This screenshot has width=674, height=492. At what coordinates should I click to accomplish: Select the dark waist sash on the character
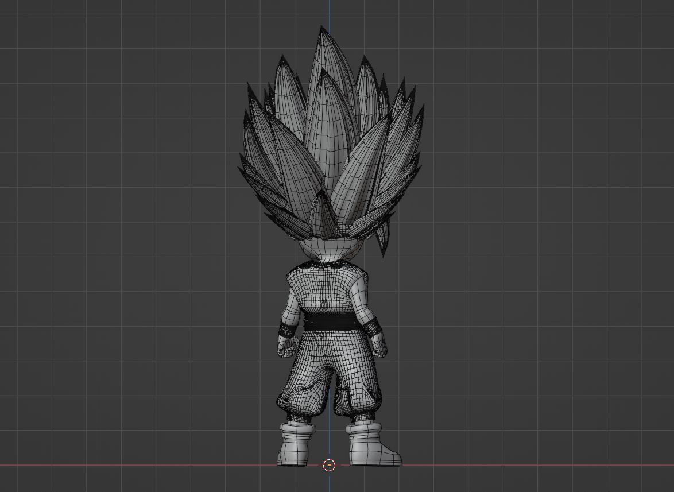[330, 322]
